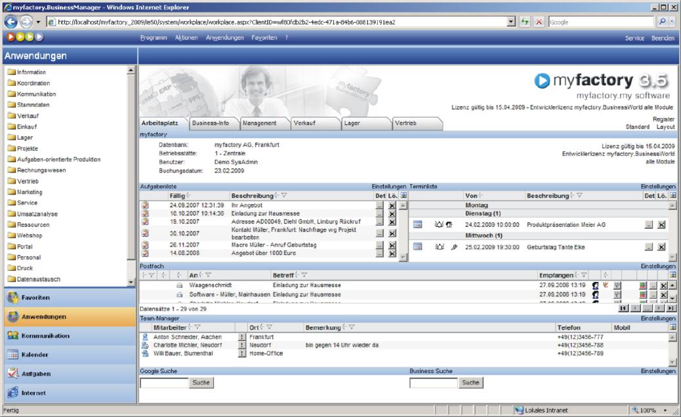Open task icon for 'Angebot über 1000 Euro'
681x417 pixels.
click(x=145, y=253)
